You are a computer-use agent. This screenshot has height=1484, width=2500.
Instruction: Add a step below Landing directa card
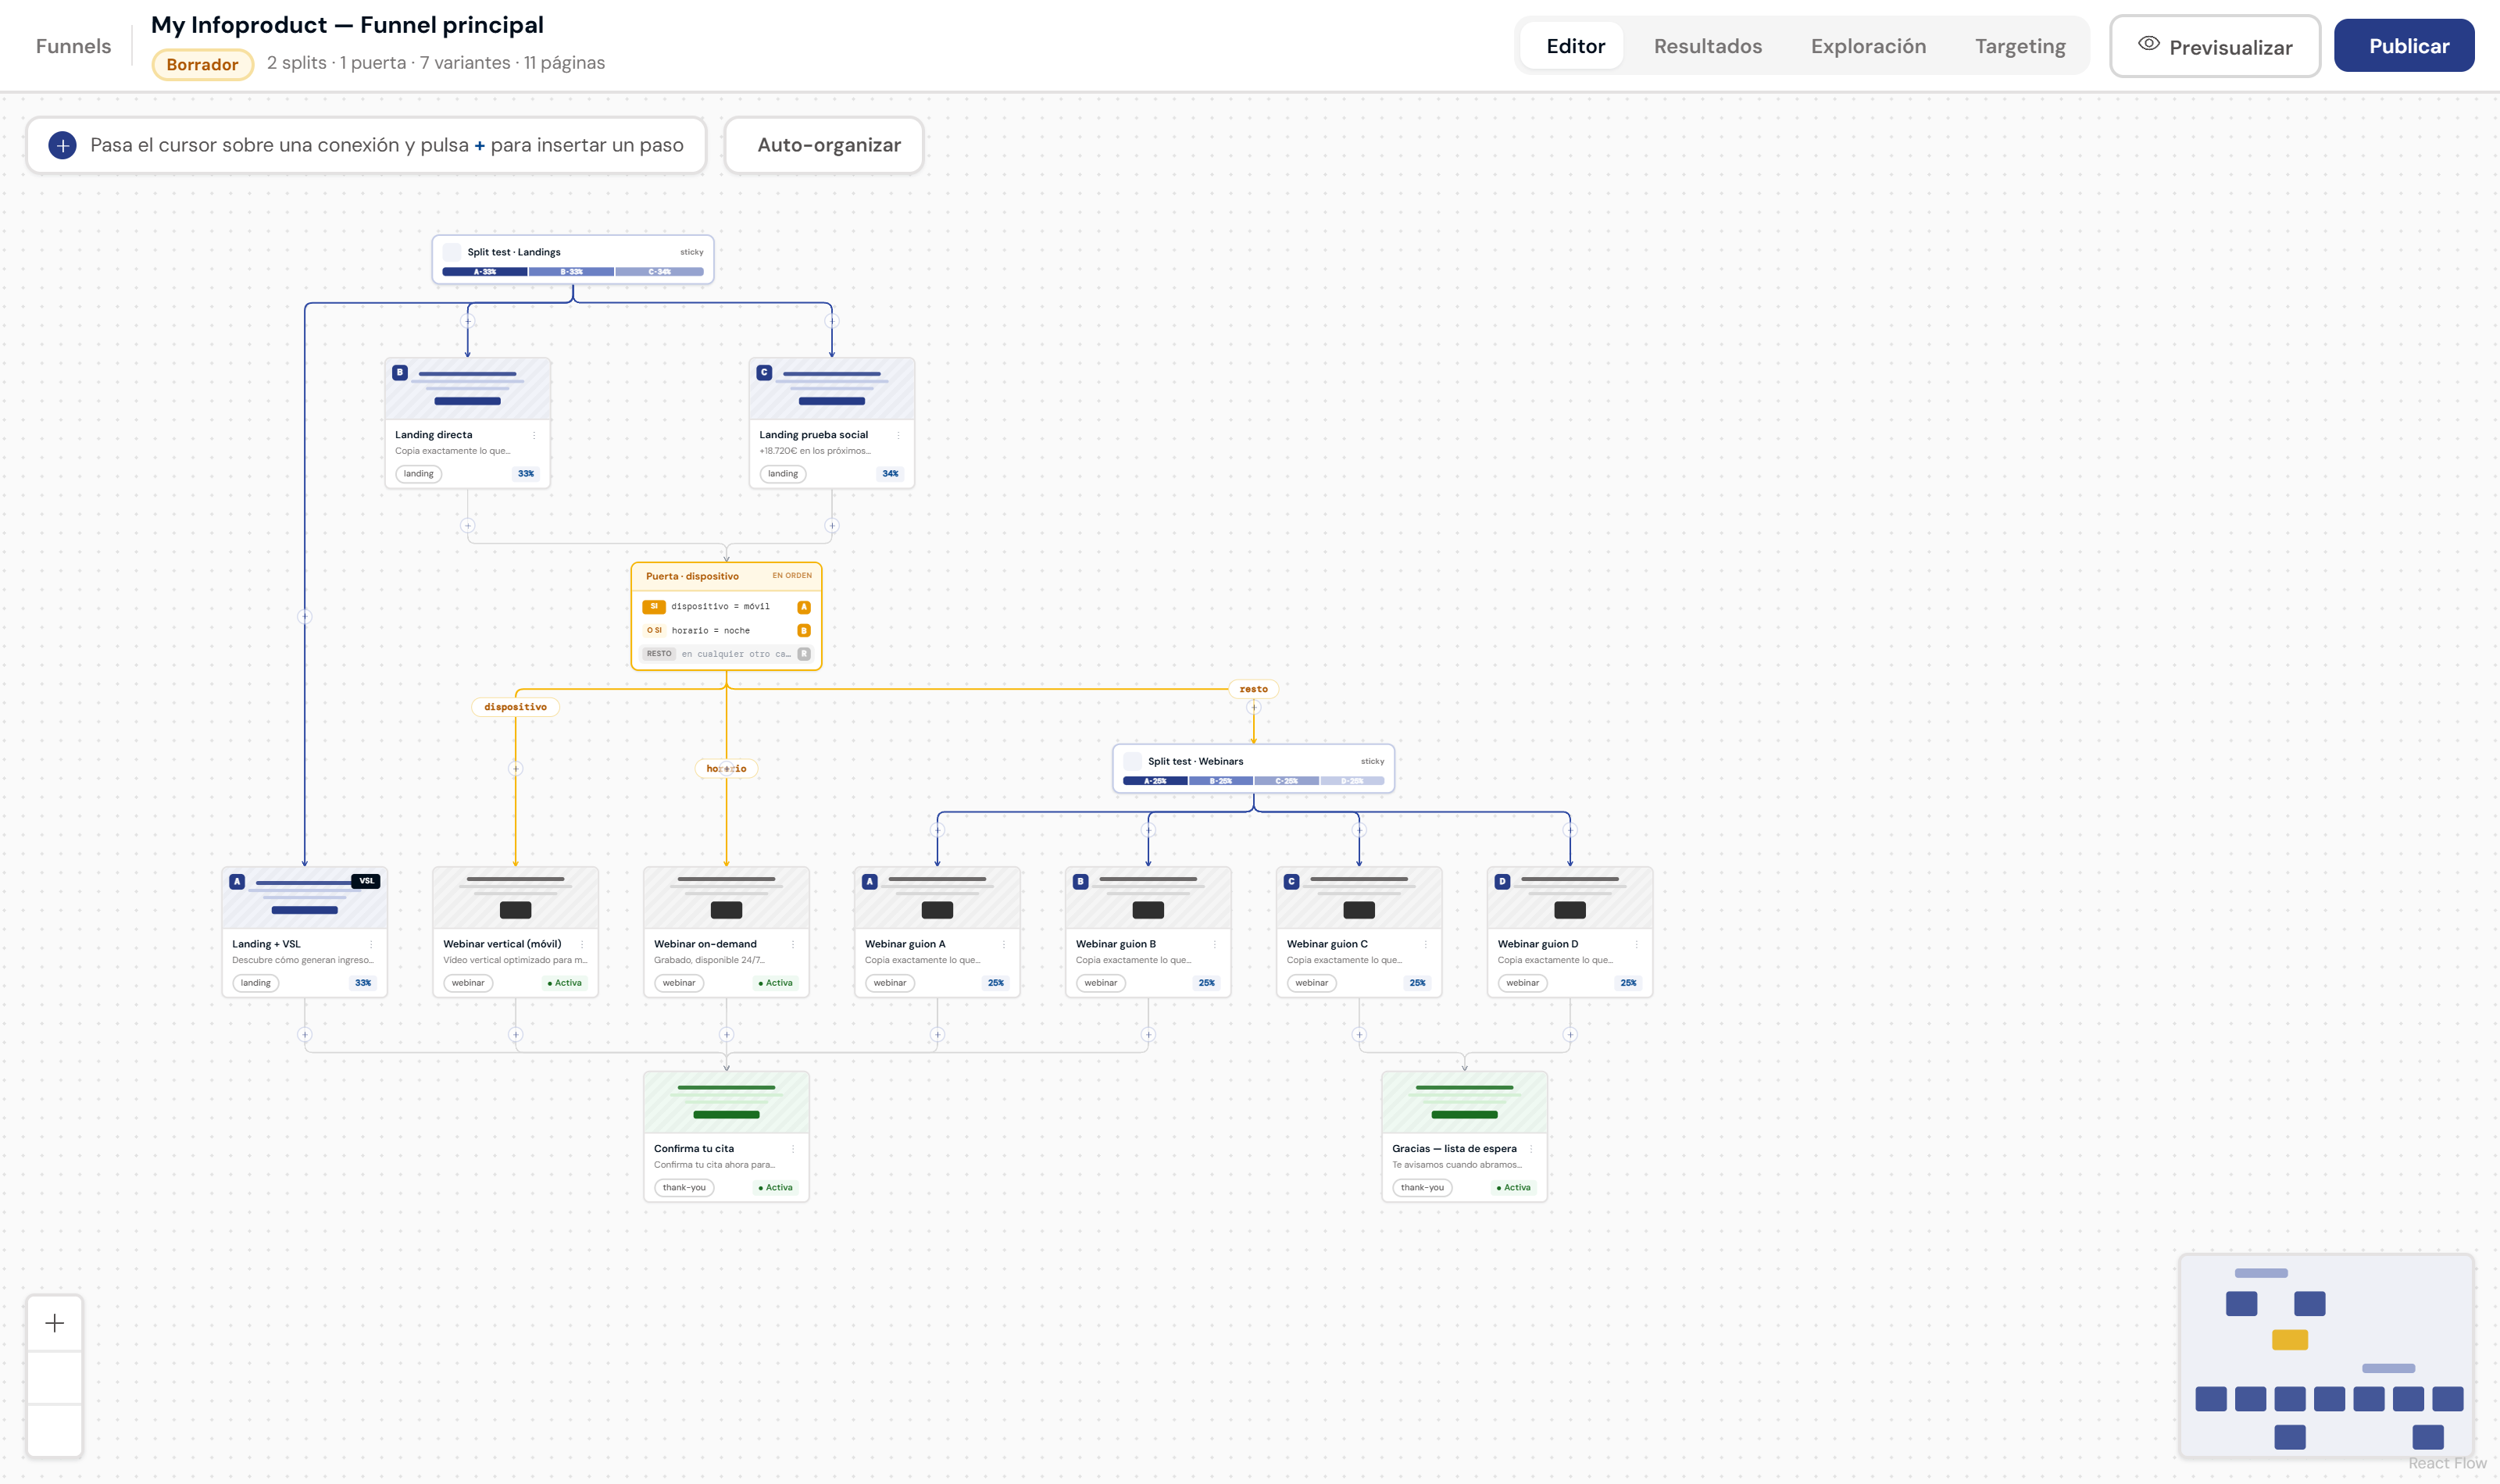coord(467,525)
